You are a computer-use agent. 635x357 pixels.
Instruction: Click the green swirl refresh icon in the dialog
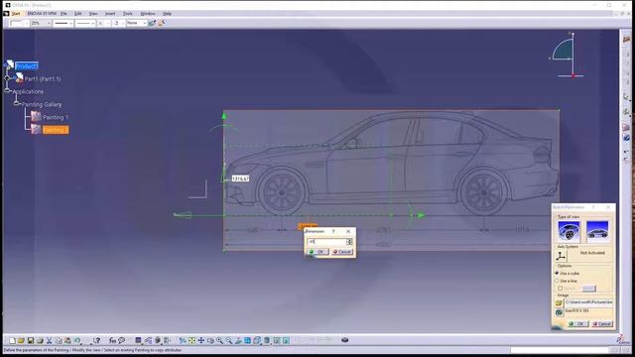559,312
